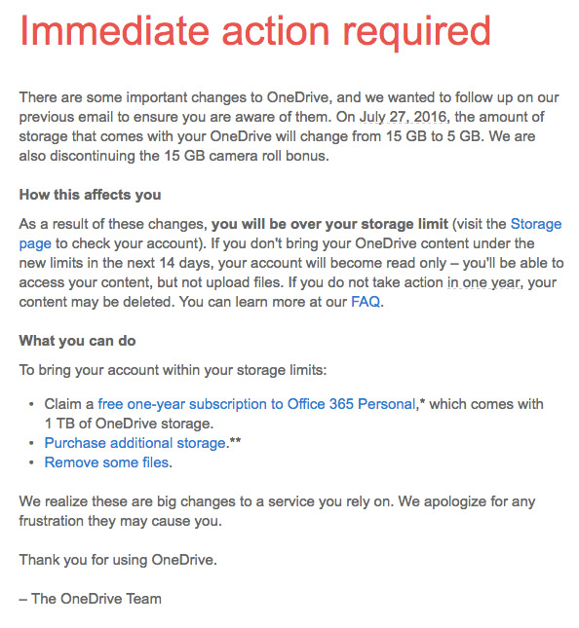Click the bullet before the Claim line
579x628 pixels.
point(31,404)
